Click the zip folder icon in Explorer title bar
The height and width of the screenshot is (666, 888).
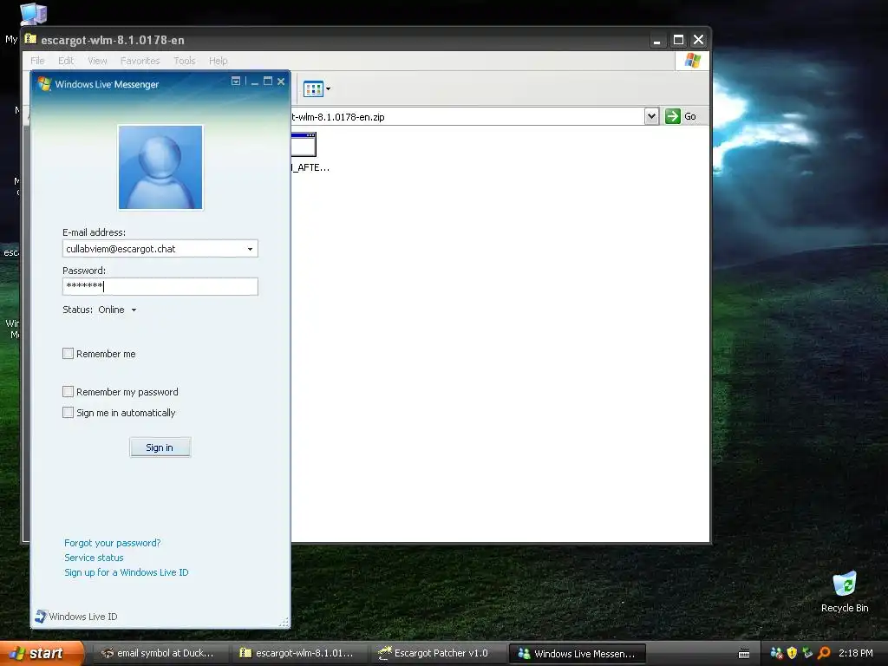pyautogui.click(x=30, y=39)
